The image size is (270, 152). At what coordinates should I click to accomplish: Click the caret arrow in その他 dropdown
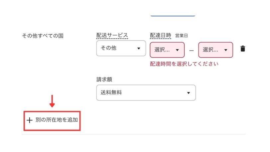139,49
